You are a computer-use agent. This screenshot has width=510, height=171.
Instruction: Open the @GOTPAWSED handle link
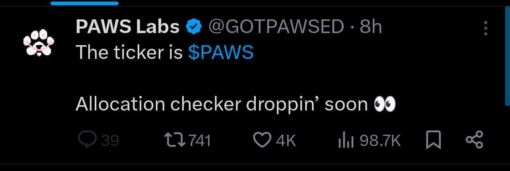pyautogui.click(x=276, y=27)
